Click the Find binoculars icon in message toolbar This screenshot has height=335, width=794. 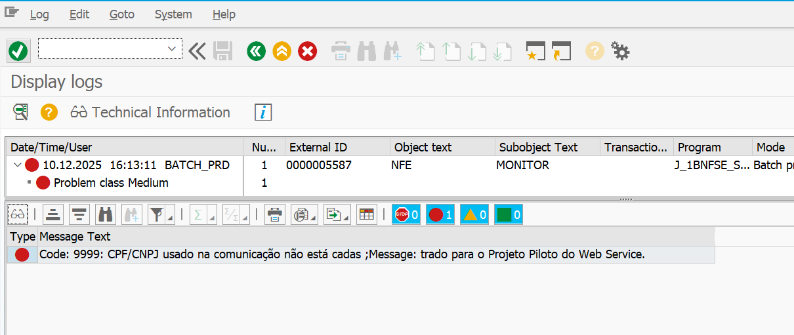[x=105, y=214]
